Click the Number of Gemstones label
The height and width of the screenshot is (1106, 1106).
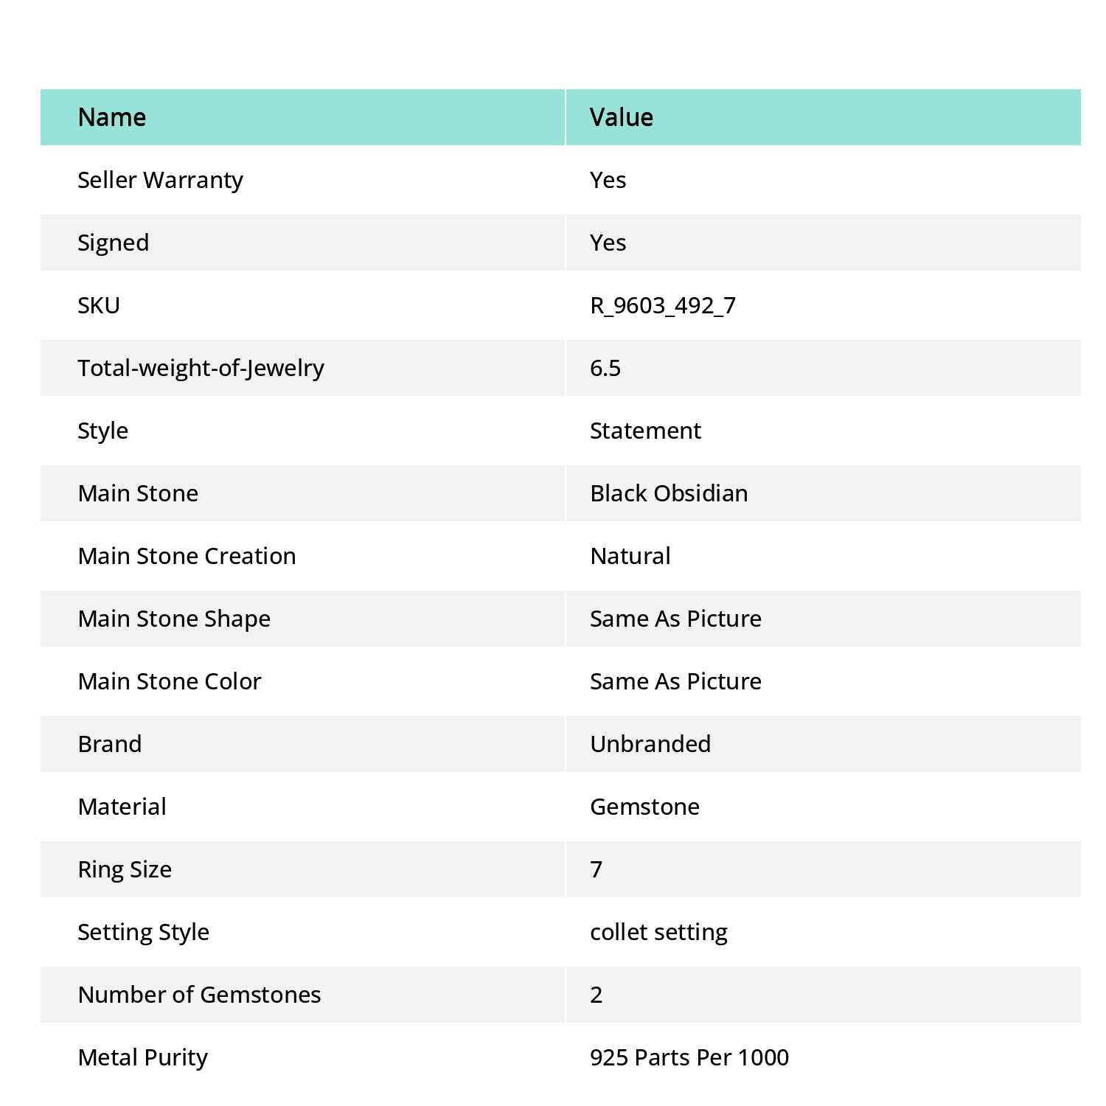[x=200, y=995]
